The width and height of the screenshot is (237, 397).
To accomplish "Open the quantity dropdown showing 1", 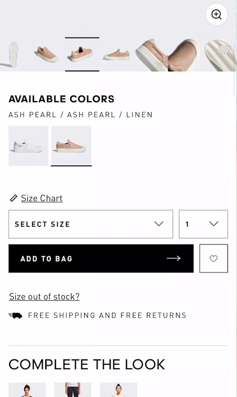I will tap(203, 224).
